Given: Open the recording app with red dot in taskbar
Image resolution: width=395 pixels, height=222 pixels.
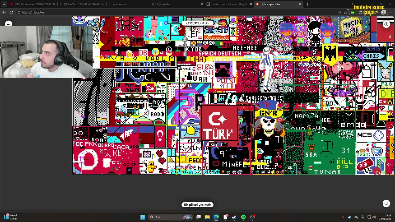Looking at the screenshot, I should click(252, 217).
